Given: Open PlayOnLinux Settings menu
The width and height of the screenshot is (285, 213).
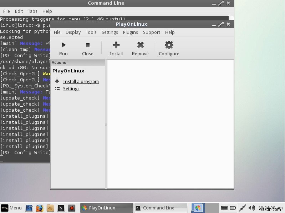Looking at the screenshot, I should pyautogui.click(x=110, y=32).
